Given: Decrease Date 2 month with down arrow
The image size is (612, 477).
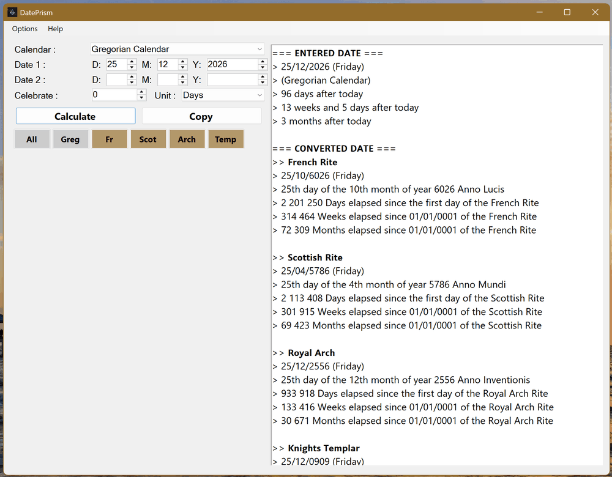Looking at the screenshot, I should pos(182,83).
